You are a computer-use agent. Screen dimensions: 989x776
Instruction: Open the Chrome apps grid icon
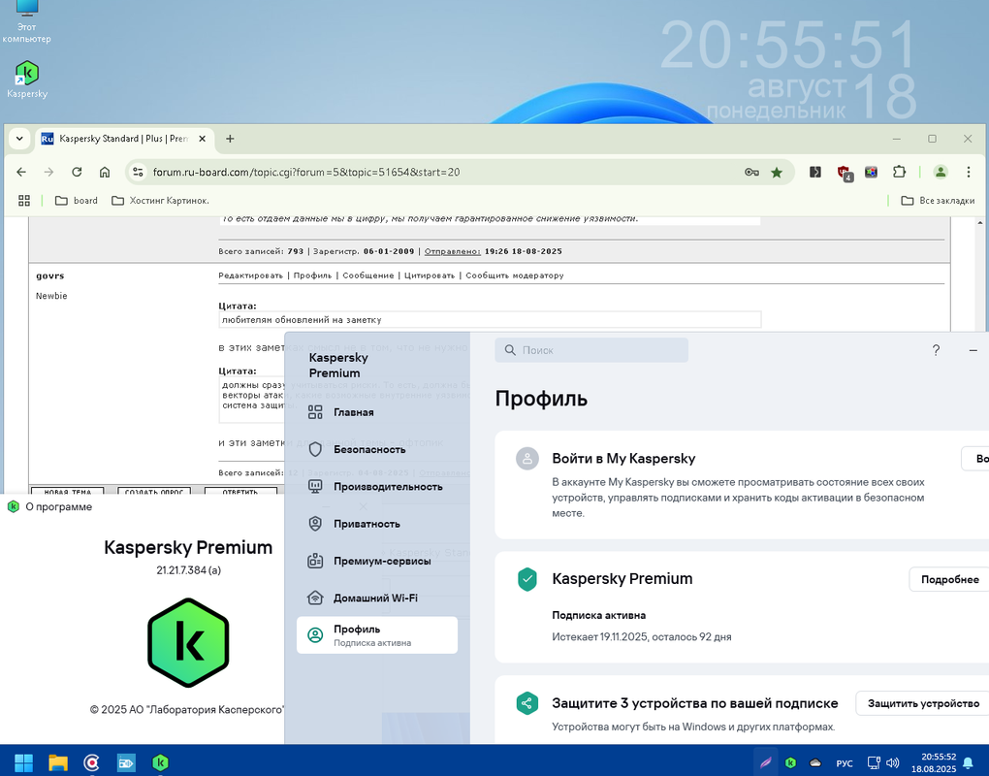point(24,201)
